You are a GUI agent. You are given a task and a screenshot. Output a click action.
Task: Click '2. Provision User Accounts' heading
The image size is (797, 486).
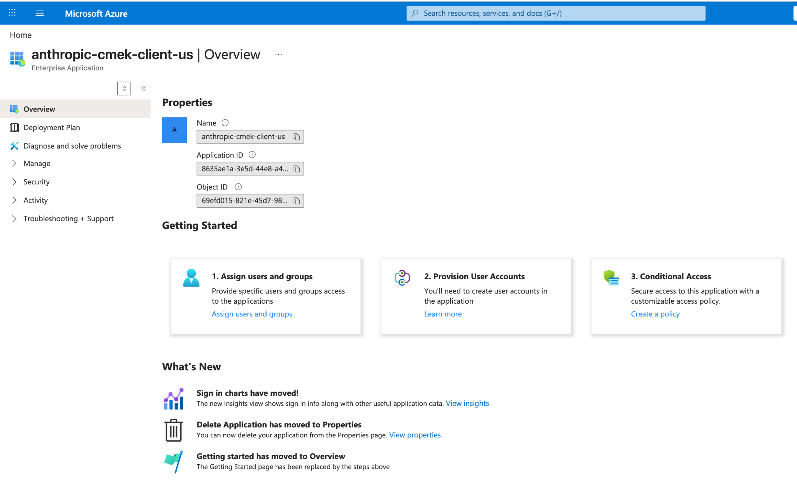(x=474, y=276)
